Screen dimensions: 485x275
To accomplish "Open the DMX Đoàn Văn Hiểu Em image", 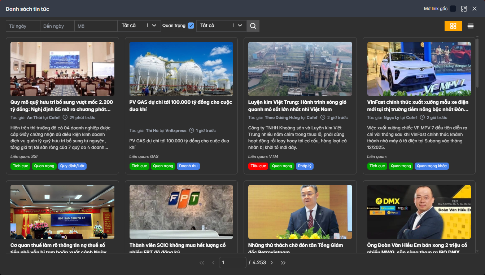I will pyautogui.click(x=419, y=212).
